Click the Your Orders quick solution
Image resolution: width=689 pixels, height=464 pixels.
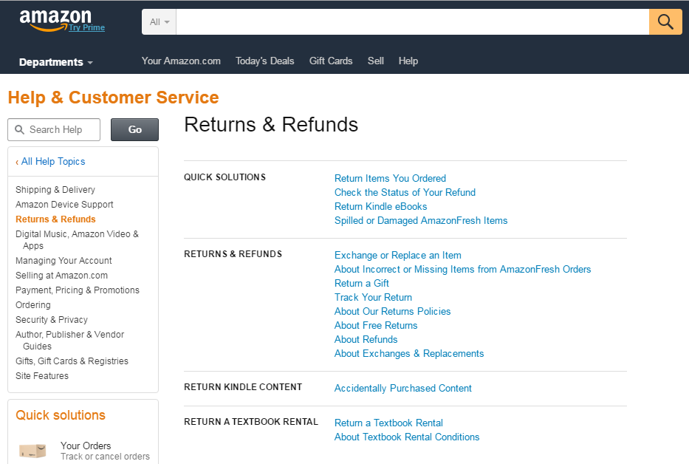[x=86, y=446]
